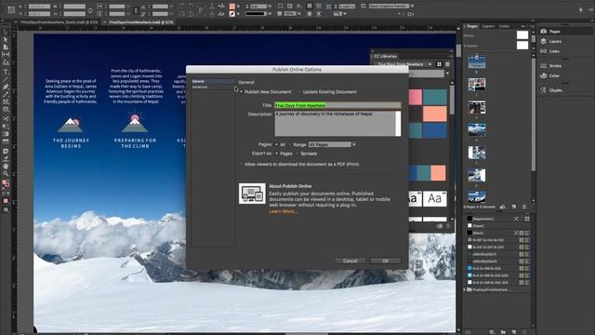Screen dimensions: 595x335
Task: Select the Hand tool
Action: 6,166
